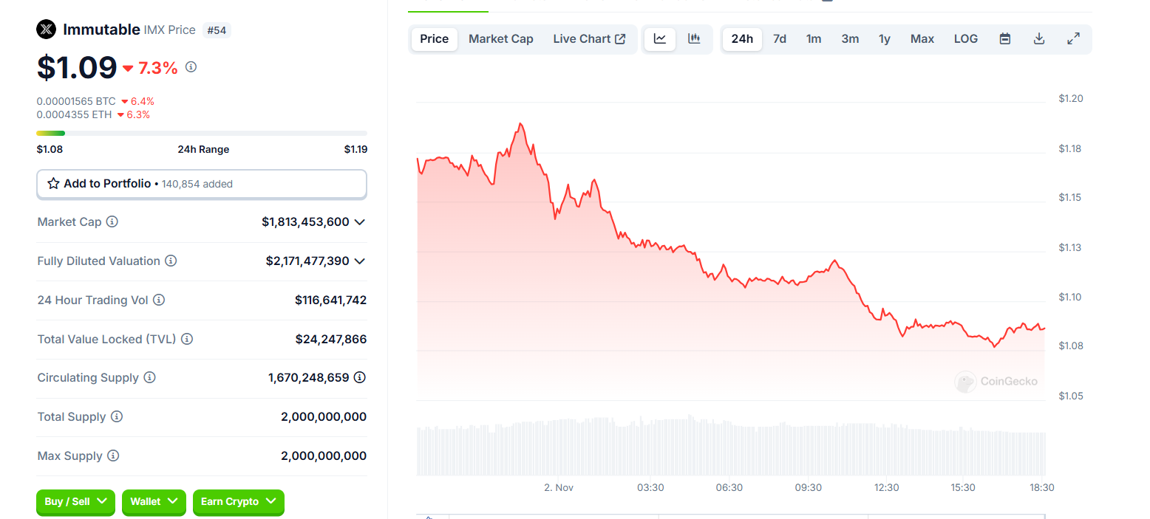1150x519 pixels.
Task: Click the 24h Range progress bar
Action: click(x=202, y=133)
